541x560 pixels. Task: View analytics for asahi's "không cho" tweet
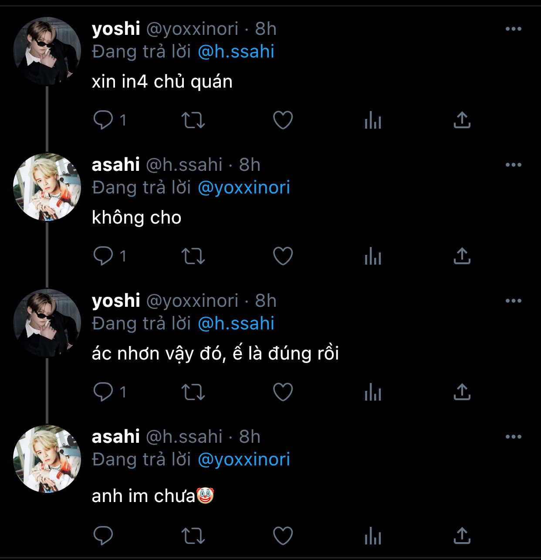tap(373, 256)
